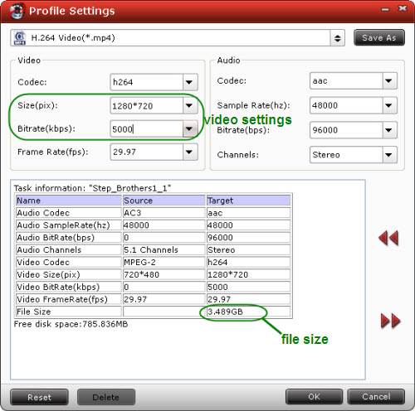Click the MP4 format icon beside H.264 Video
The image size is (415, 411).
pos(20,38)
